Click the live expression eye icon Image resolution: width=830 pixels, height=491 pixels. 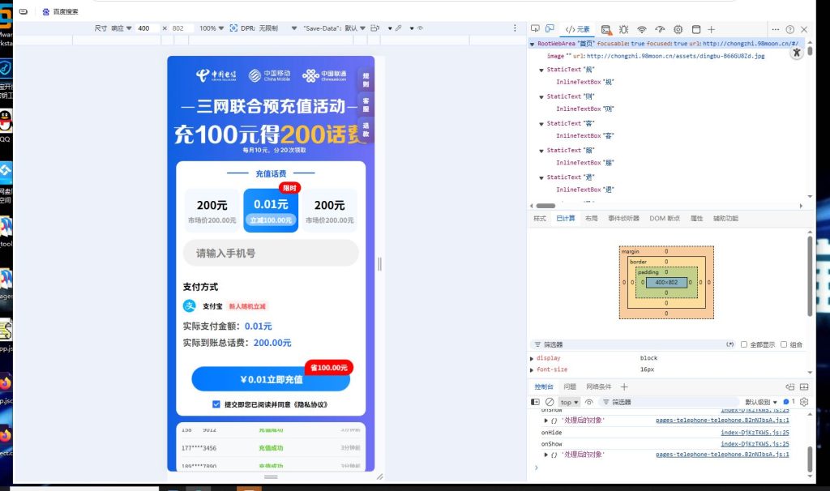point(588,402)
